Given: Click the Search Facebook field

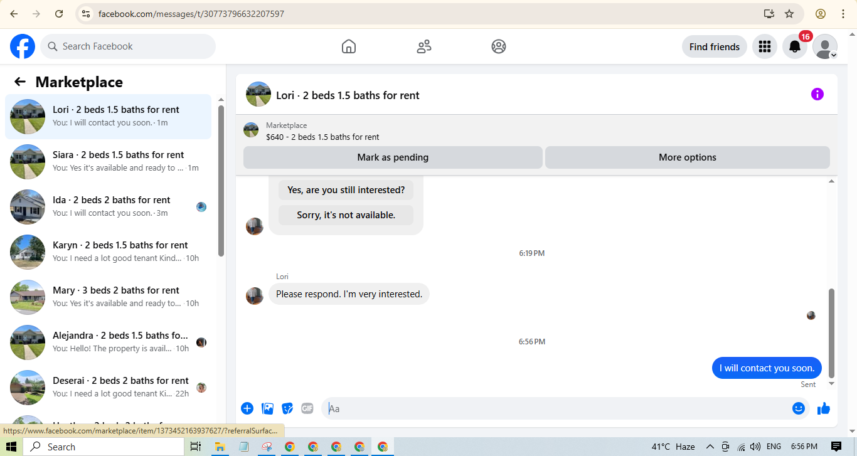Looking at the screenshot, I should 128,46.
